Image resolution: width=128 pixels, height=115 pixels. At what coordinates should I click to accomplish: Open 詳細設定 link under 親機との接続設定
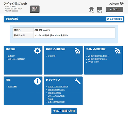(51, 56)
